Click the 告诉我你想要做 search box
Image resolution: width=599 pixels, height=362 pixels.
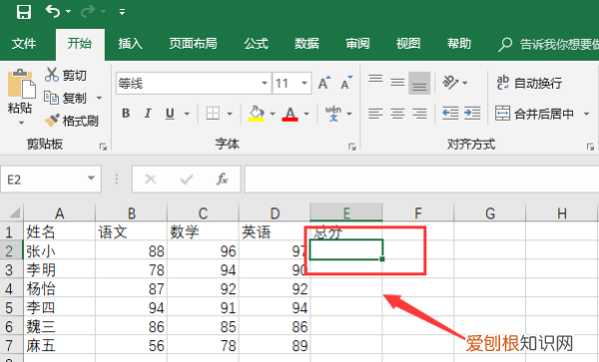click(x=549, y=44)
